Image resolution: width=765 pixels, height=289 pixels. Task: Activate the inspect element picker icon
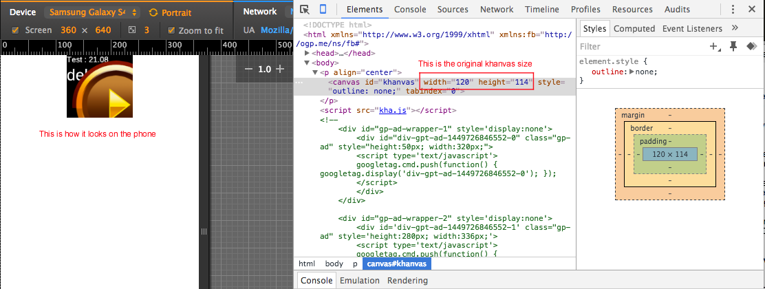click(305, 9)
